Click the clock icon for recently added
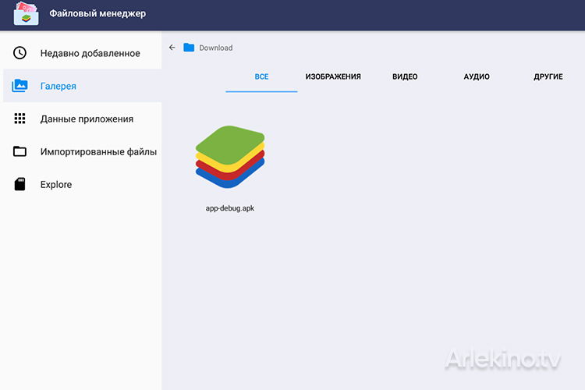 tap(19, 53)
